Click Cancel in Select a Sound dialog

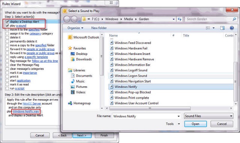(x=222, y=124)
